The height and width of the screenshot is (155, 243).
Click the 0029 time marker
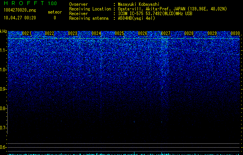click(x=212, y=33)
